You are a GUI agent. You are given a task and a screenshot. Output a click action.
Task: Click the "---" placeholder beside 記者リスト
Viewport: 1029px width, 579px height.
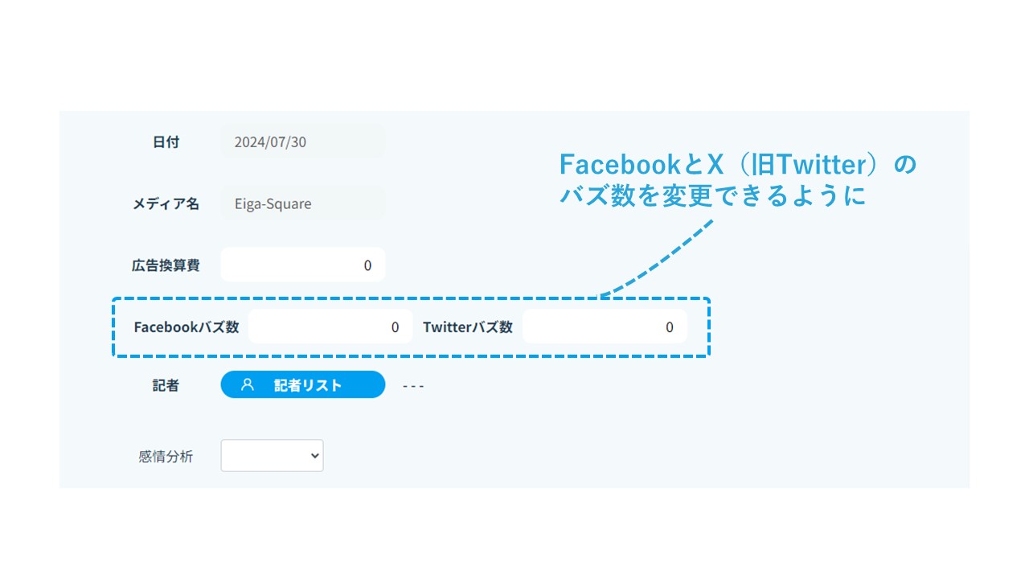pos(413,386)
